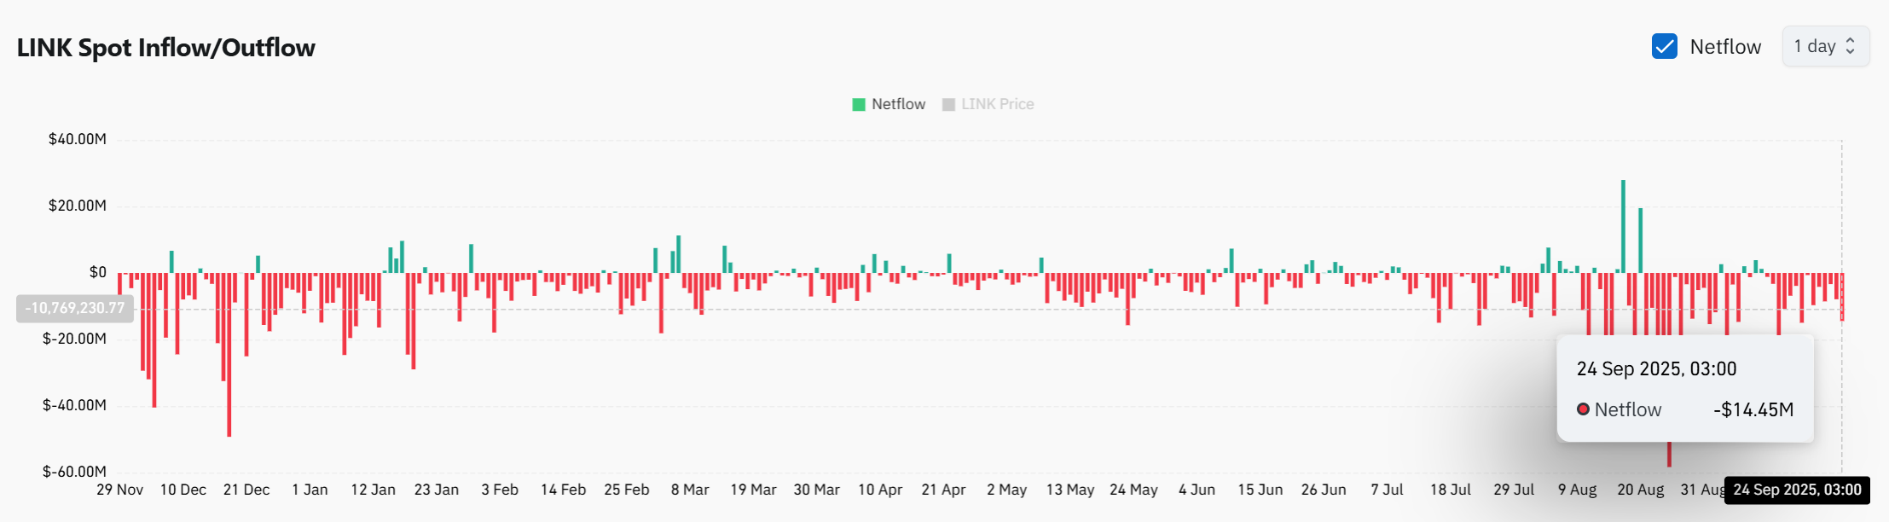Click the 7 Jul x-axis date label
This screenshot has height=522, width=1889.
[x=1387, y=490]
